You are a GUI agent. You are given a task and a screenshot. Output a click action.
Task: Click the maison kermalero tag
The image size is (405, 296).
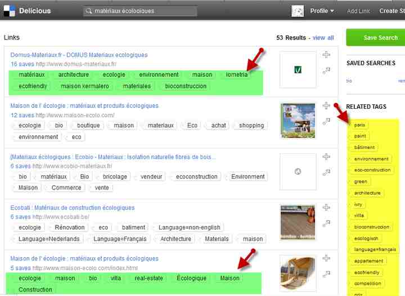[85, 86]
